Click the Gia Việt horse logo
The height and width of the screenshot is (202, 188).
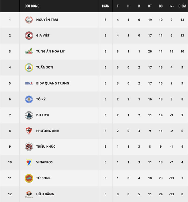tap(29, 35)
